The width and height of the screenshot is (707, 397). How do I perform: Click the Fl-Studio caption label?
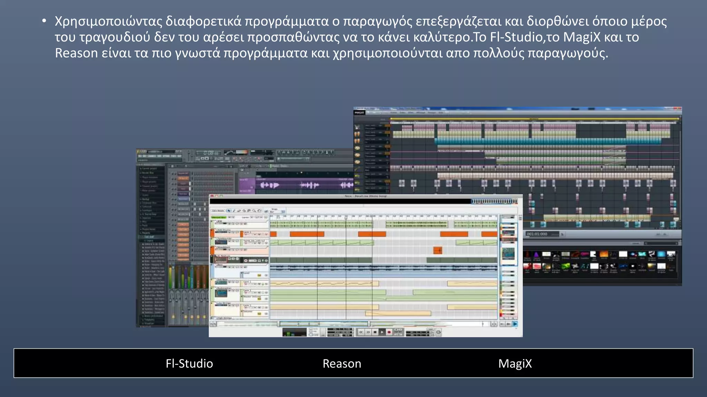pyautogui.click(x=189, y=364)
